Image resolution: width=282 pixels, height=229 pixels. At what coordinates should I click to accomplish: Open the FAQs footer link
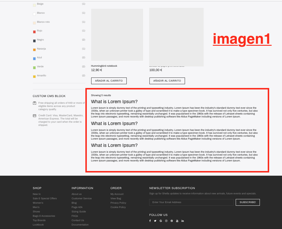click(x=75, y=216)
